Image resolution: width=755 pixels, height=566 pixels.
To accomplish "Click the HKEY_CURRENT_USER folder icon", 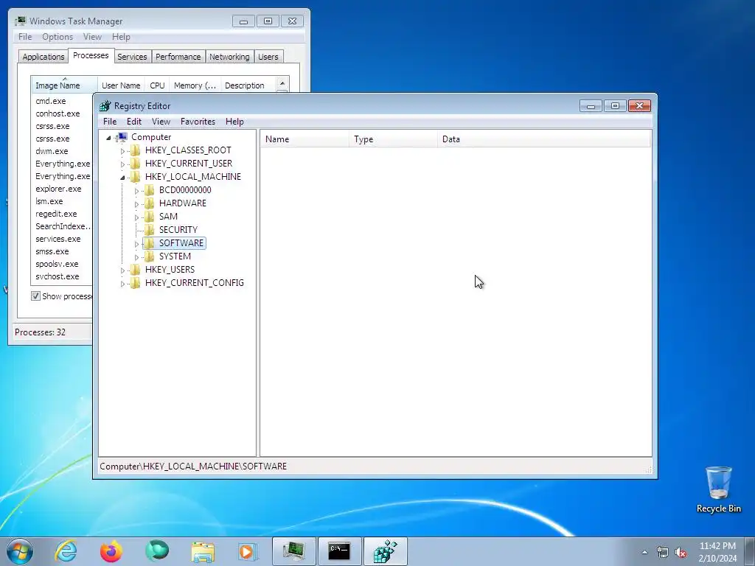I will click(136, 164).
